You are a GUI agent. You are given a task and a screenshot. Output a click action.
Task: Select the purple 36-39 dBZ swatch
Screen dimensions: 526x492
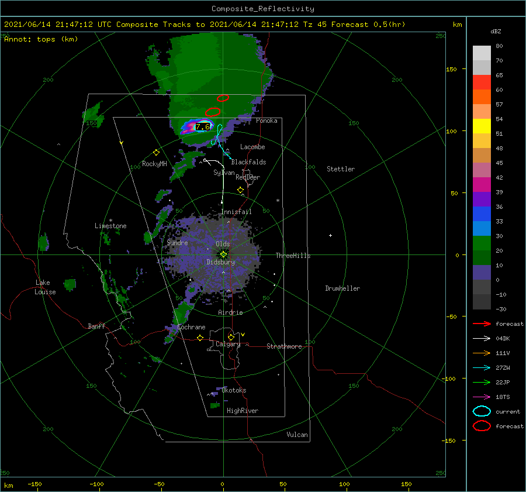pos(482,199)
